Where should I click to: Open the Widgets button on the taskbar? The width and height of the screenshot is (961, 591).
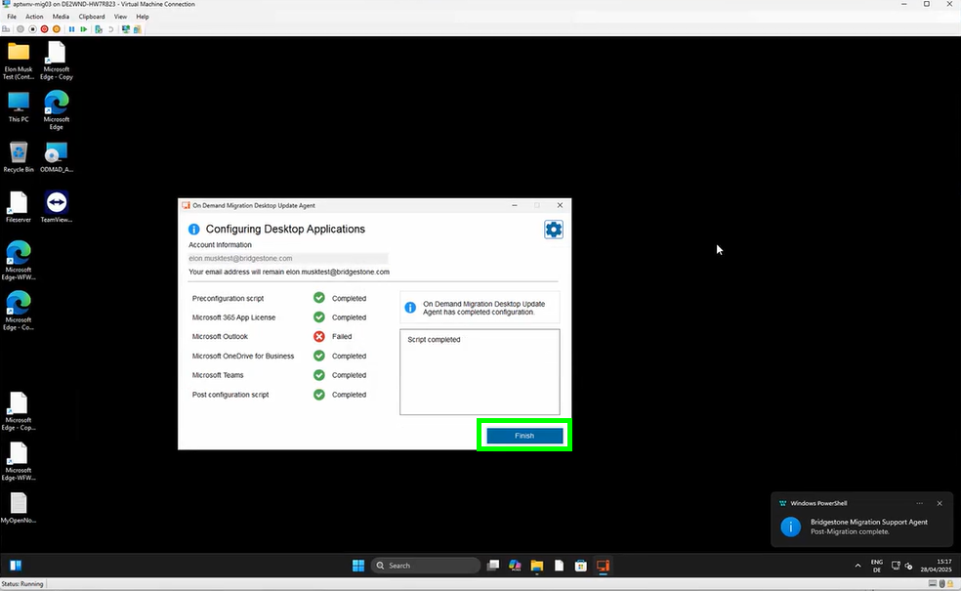coord(16,566)
